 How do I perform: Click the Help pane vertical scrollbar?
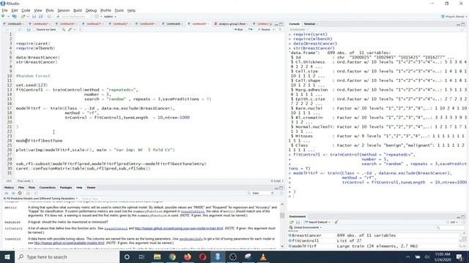point(282,225)
